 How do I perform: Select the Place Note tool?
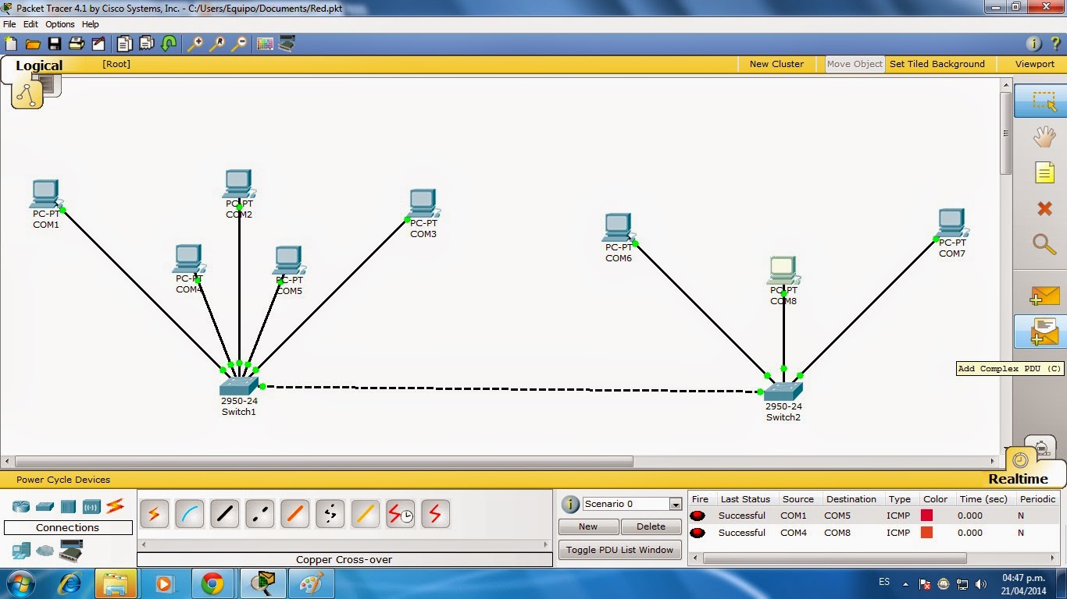click(1044, 172)
